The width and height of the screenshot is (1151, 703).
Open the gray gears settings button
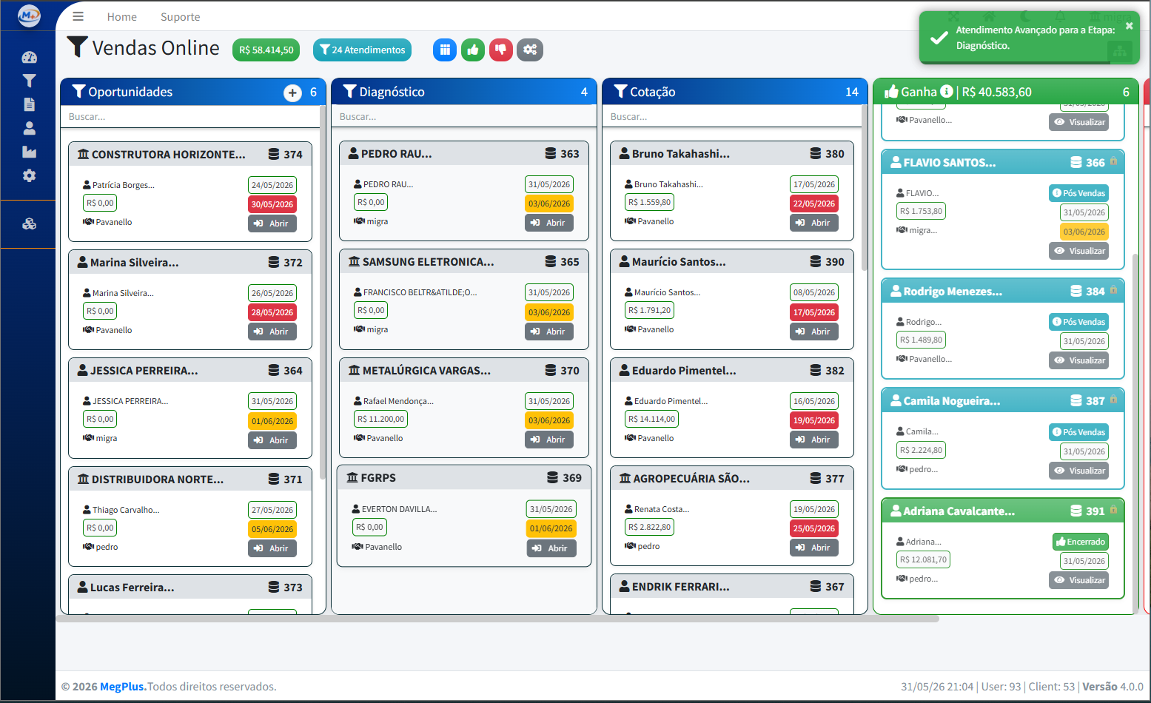(530, 50)
